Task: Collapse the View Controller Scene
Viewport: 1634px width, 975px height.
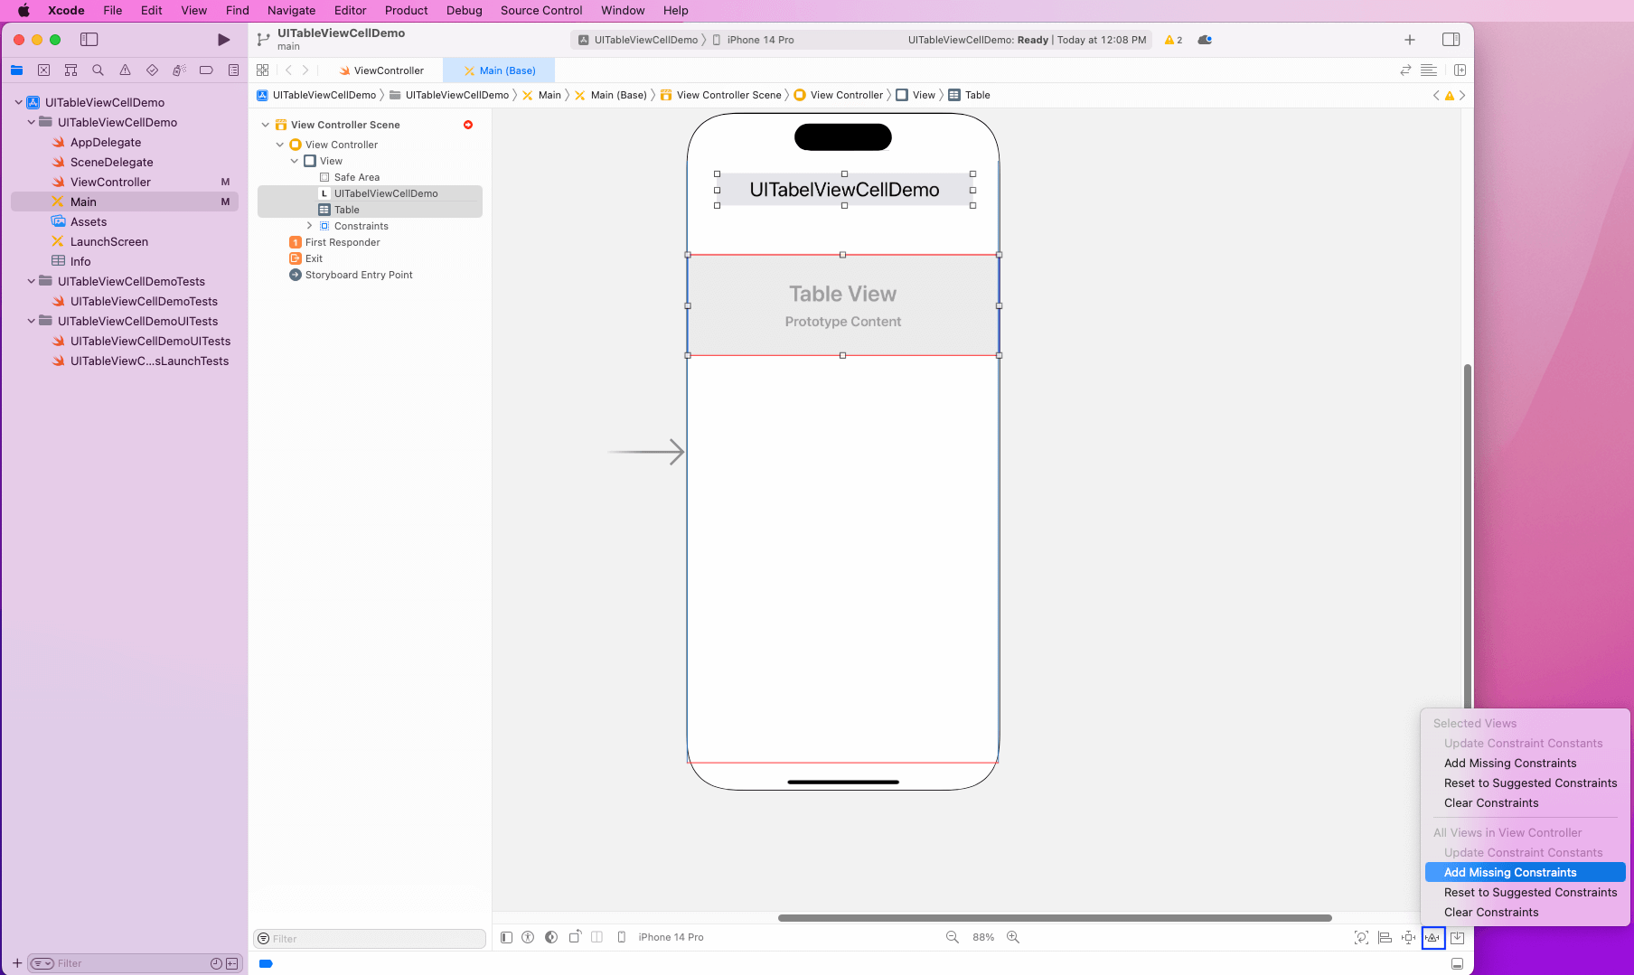Action: pyautogui.click(x=265, y=125)
